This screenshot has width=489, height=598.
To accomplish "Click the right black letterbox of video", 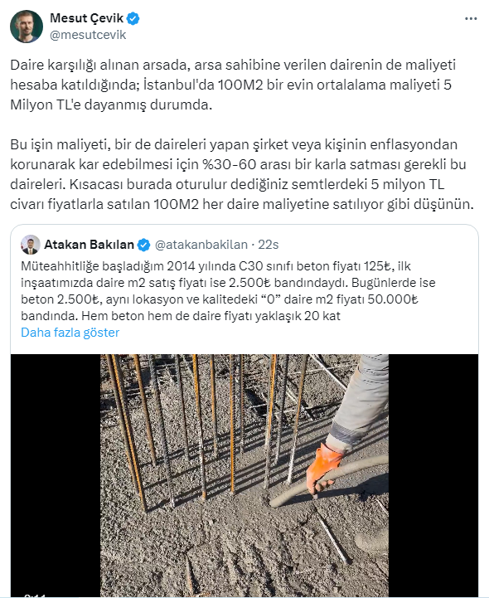I will pos(433,475).
